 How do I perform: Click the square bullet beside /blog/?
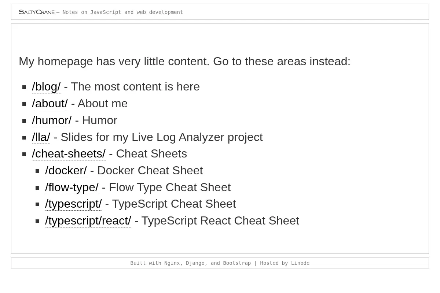[24, 87]
